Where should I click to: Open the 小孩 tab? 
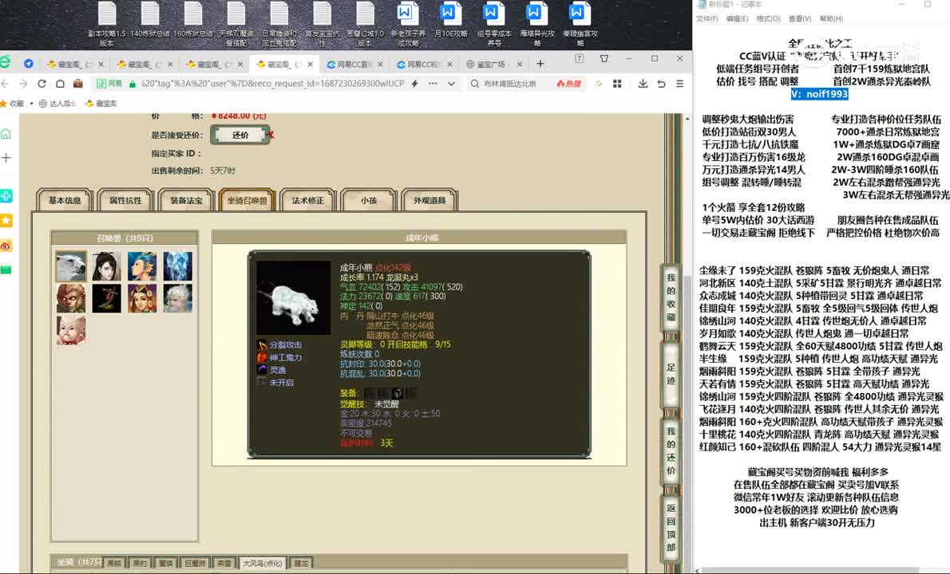pyautogui.click(x=369, y=200)
